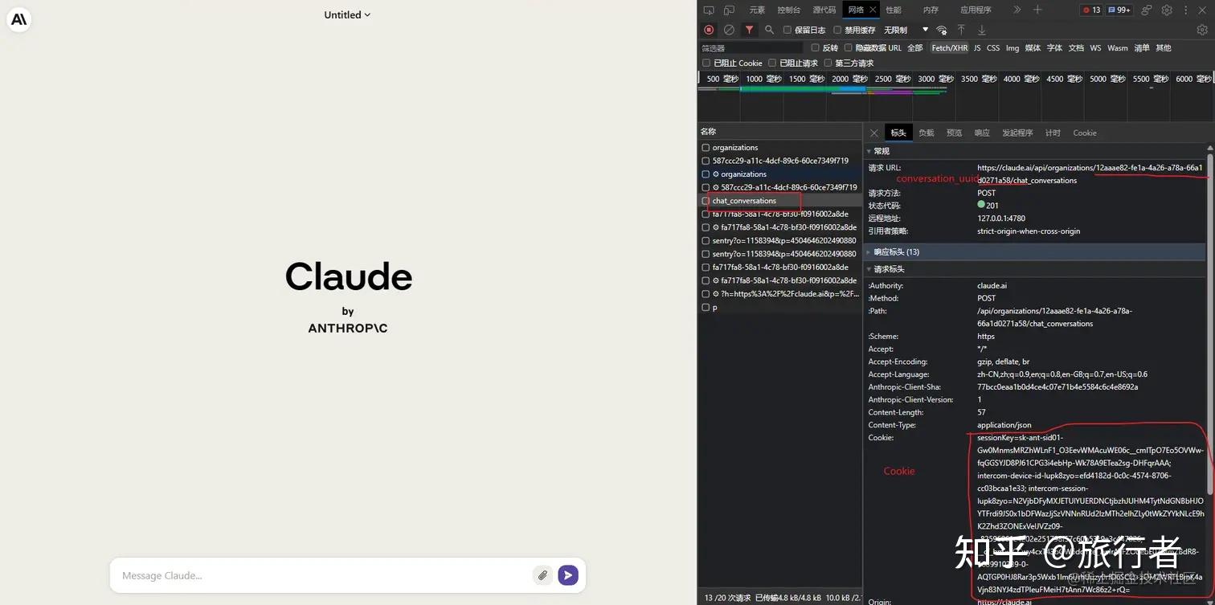Viewport: 1215px width, 605px height.
Task: Click the 筛选器 filter input field
Action: coord(751,48)
